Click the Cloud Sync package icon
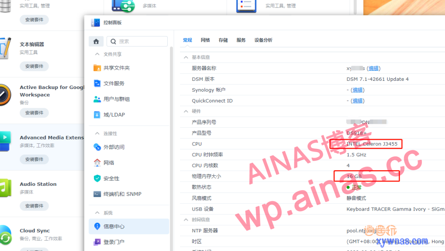This screenshot has width=445, height=251. pos(5,235)
